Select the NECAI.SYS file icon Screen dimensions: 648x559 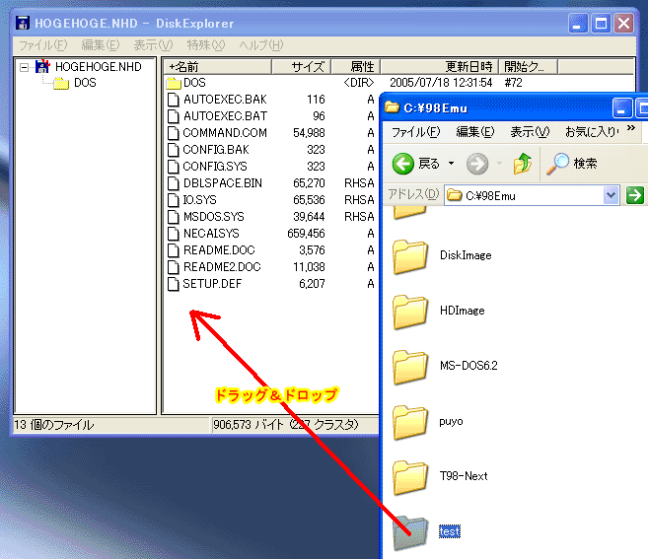click(x=174, y=234)
